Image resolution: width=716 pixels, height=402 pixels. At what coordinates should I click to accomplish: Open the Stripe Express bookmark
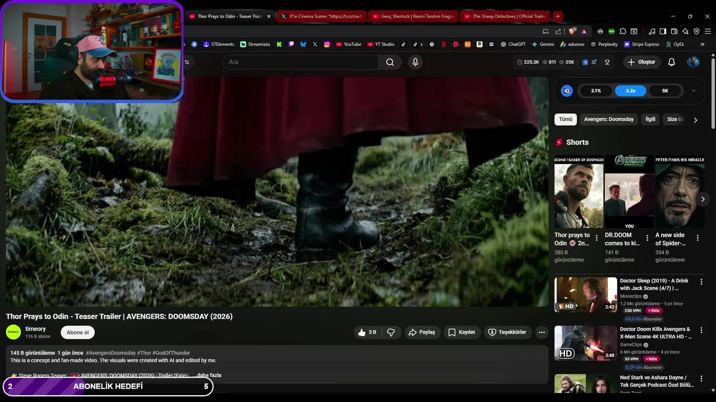[x=642, y=44]
